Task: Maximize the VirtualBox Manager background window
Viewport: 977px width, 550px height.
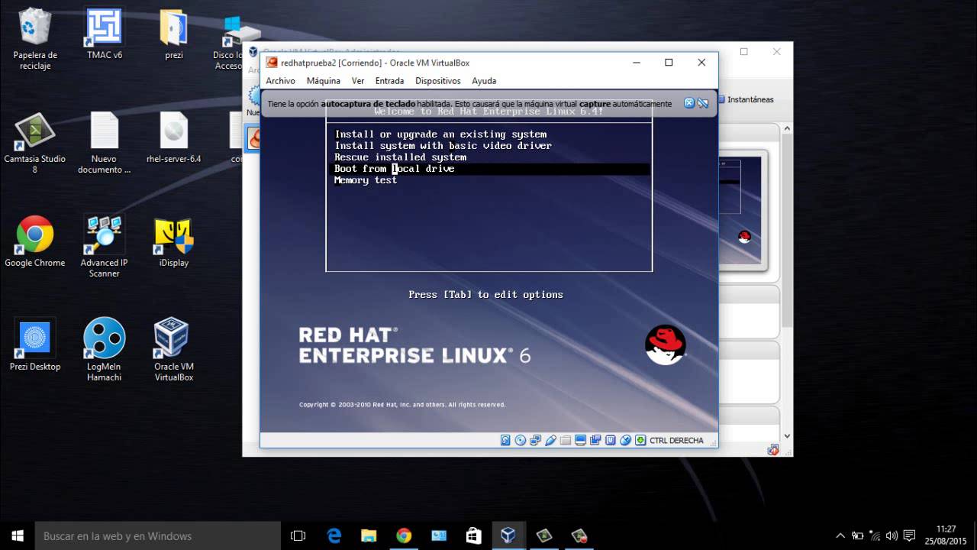Action: pos(743,52)
